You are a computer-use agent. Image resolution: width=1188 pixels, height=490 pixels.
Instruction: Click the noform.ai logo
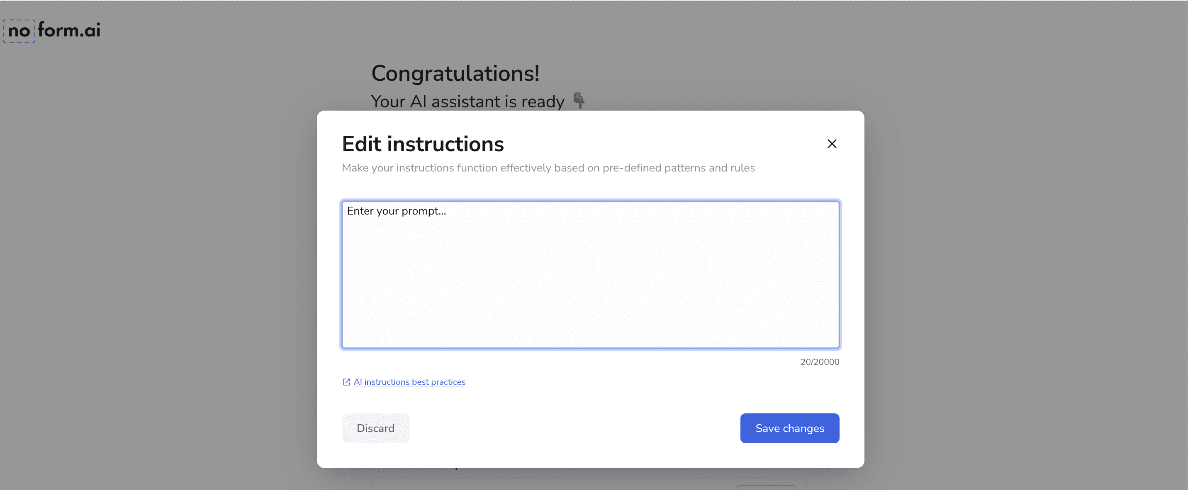click(x=52, y=31)
